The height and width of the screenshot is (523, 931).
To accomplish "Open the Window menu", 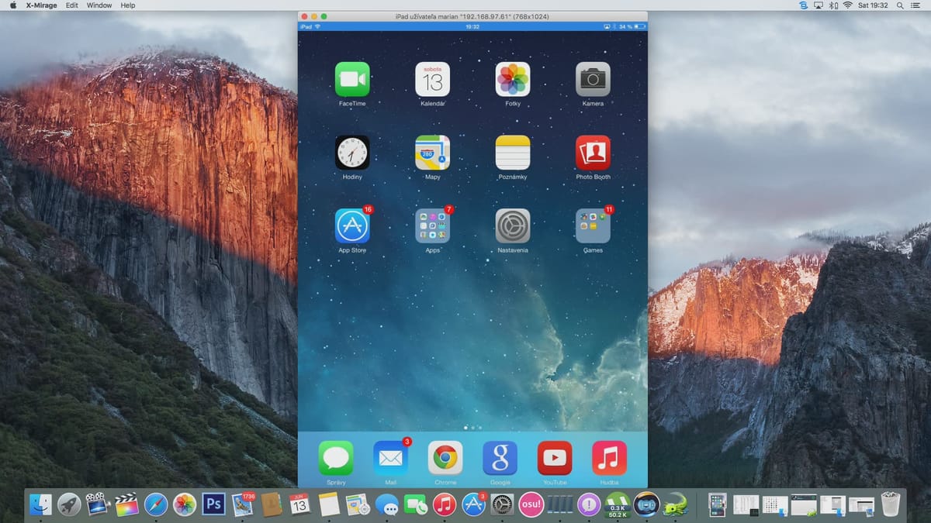I will 99,5.
